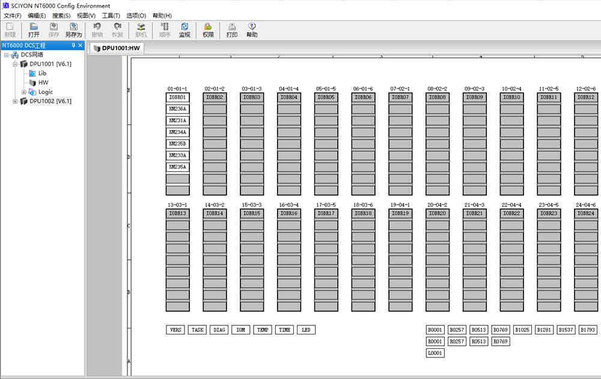Select the KM236A module block
The height and width of the screenshot is (379, 601).
pos(177,109)
